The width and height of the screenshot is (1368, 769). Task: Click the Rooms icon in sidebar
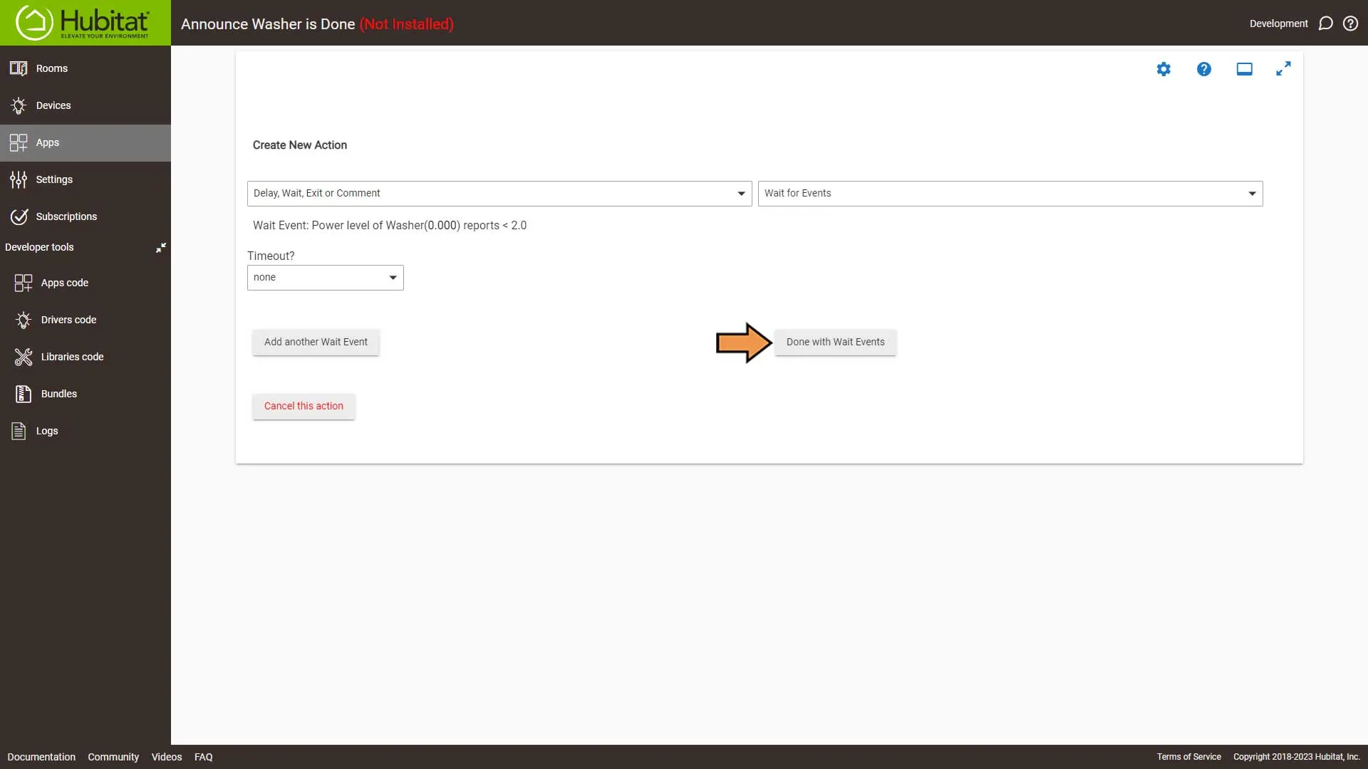[x=18, y=68]
